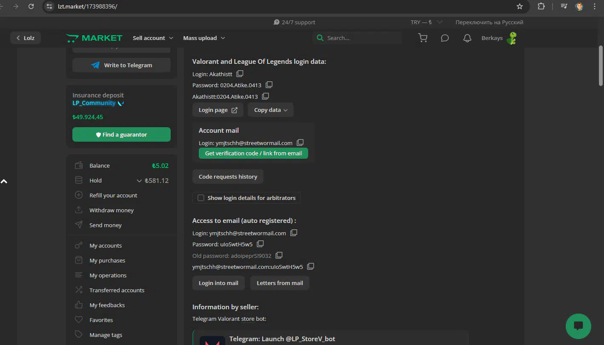Click the Telegram: Launch @LP_StoreV_bot card
The width and height of the screenshot is (604, 345).
(x=330, y=338)
